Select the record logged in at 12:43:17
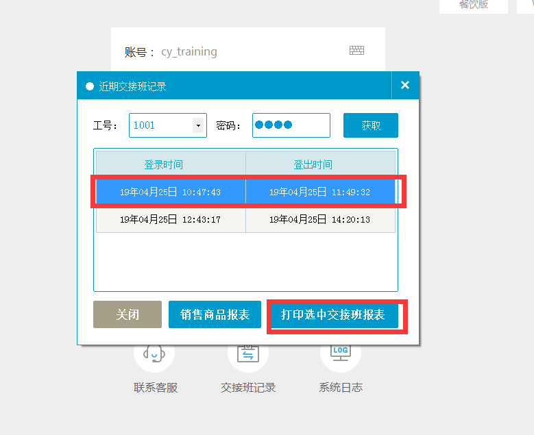 point(170,219)
